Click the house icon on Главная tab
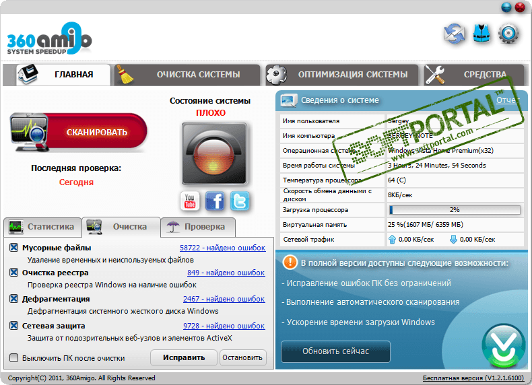This screenshot has height=385, width=532. (x=28, y=74)
